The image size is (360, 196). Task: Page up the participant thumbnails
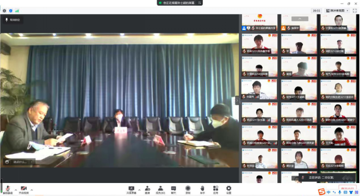click(300, 19)
